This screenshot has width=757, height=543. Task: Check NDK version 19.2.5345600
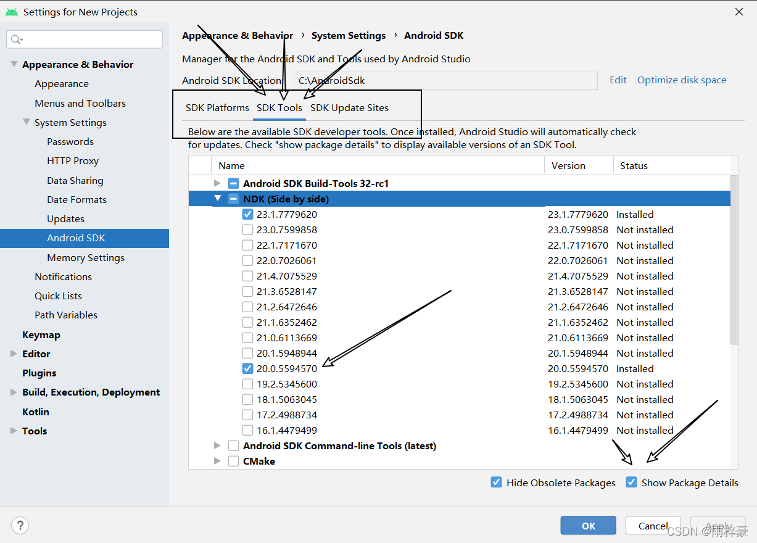point(248,384)
